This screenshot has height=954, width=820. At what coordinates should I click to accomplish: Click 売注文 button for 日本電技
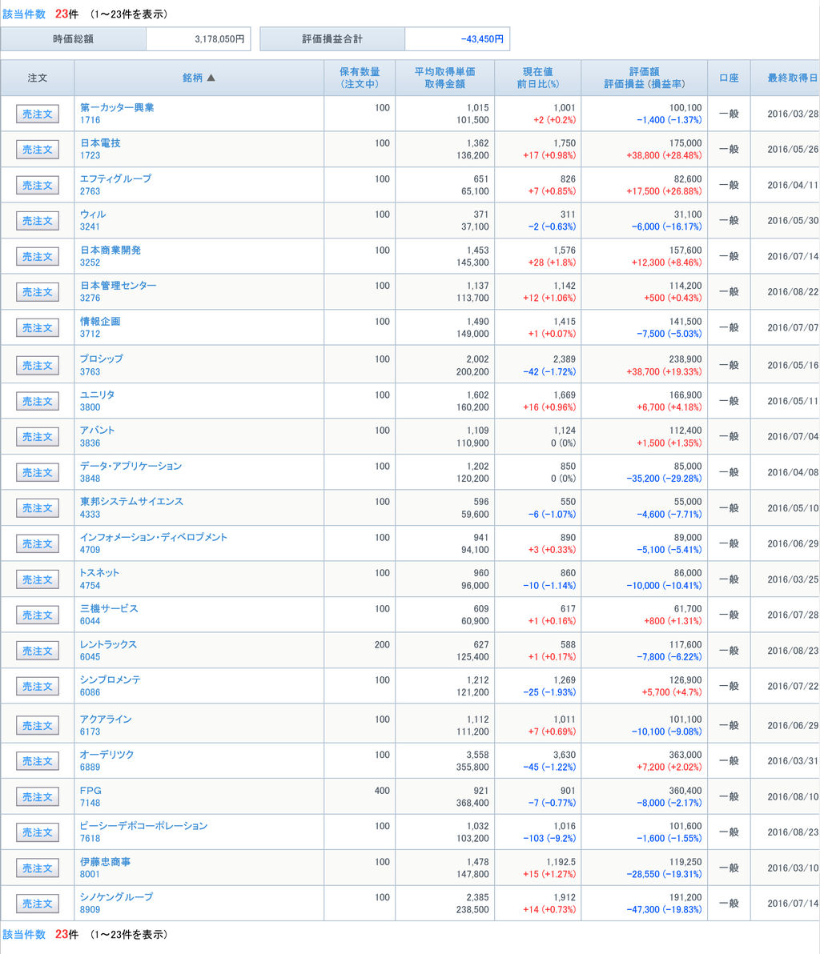37,150
